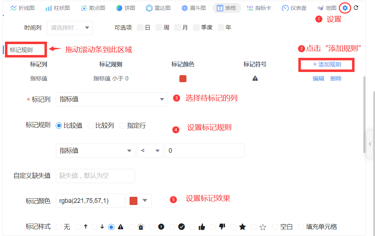Viewport: 375px width, 236px height.
Task: Select the 表格 tab
Action: (x=226, y=8)
